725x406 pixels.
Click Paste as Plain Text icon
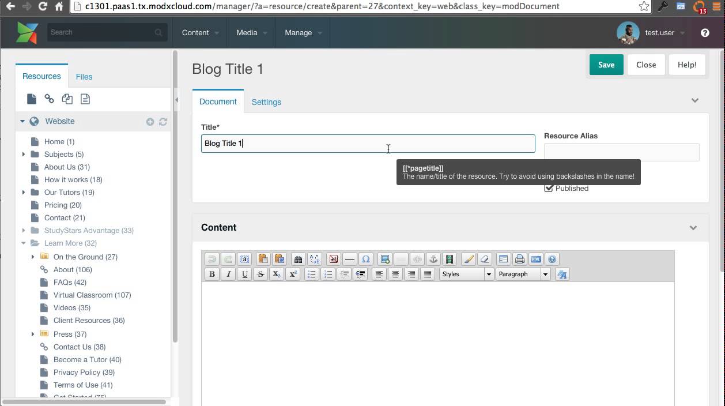[263, 259]
